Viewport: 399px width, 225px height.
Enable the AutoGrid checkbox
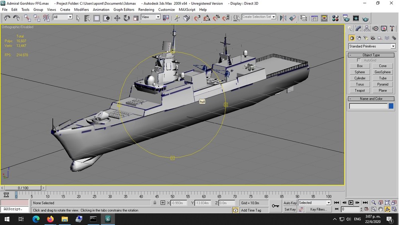(x=359, y=60)
